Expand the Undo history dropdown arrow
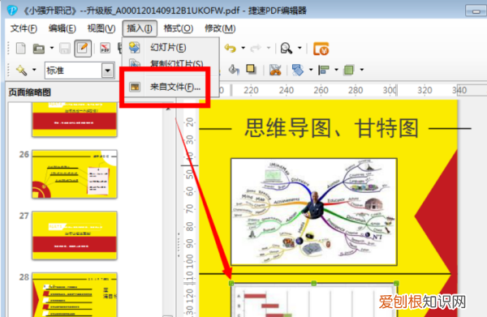The height and width of the screenshot is (317, 487). (x=243, y=48)
